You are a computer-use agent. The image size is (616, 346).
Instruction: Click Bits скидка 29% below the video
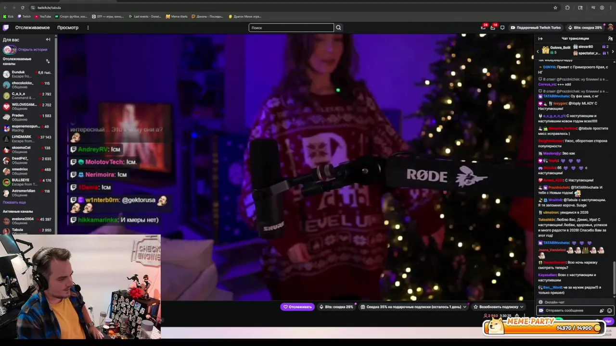click(336, 307)
